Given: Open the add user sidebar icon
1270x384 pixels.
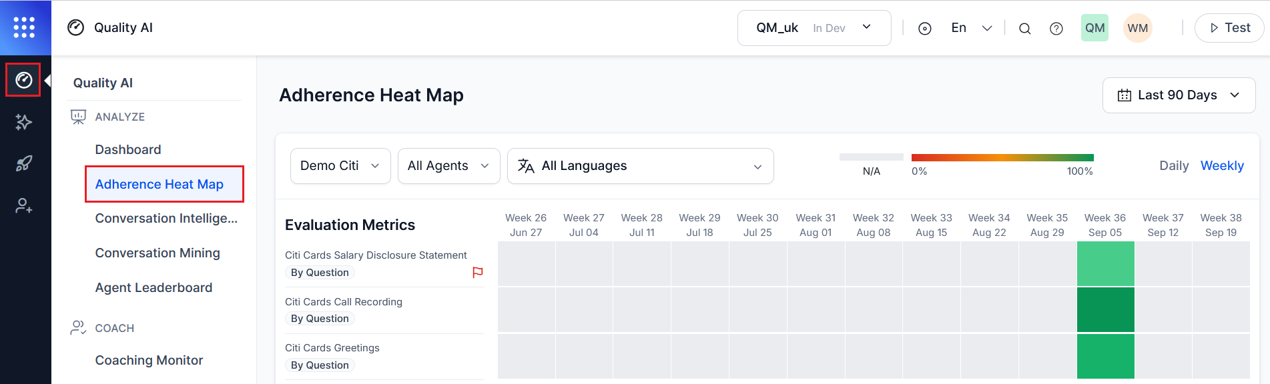Looking at the screenshot, I should click(x=24, y=205).
